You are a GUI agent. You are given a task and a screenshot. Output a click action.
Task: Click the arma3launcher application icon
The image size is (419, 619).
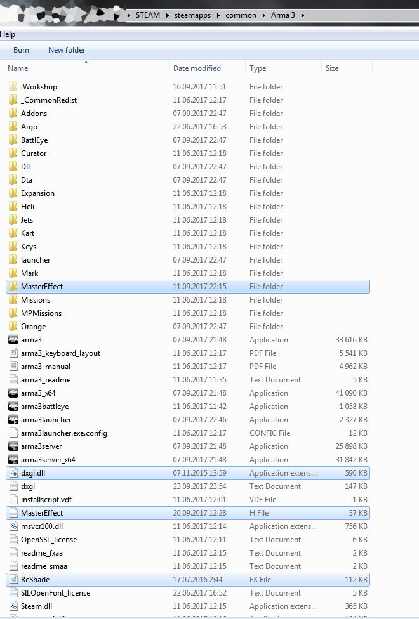(x=13, y=420)
